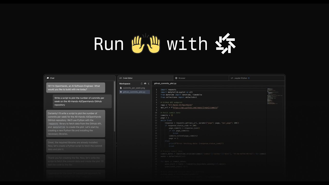
Task: Switch to the Browser tab
Action: pos(181,78)
